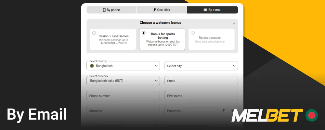Collapse the Choose a welcome bonus section
325x130 pixels.
click(234, 23)
